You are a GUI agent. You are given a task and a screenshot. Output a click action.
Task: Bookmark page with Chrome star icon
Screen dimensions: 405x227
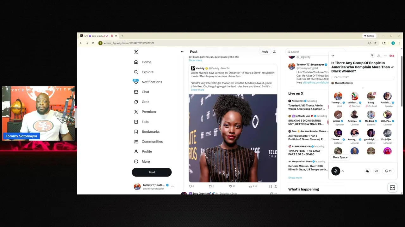tap(375, 43)
